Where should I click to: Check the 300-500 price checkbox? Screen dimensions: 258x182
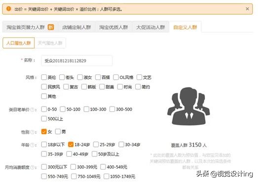[112, 109]
